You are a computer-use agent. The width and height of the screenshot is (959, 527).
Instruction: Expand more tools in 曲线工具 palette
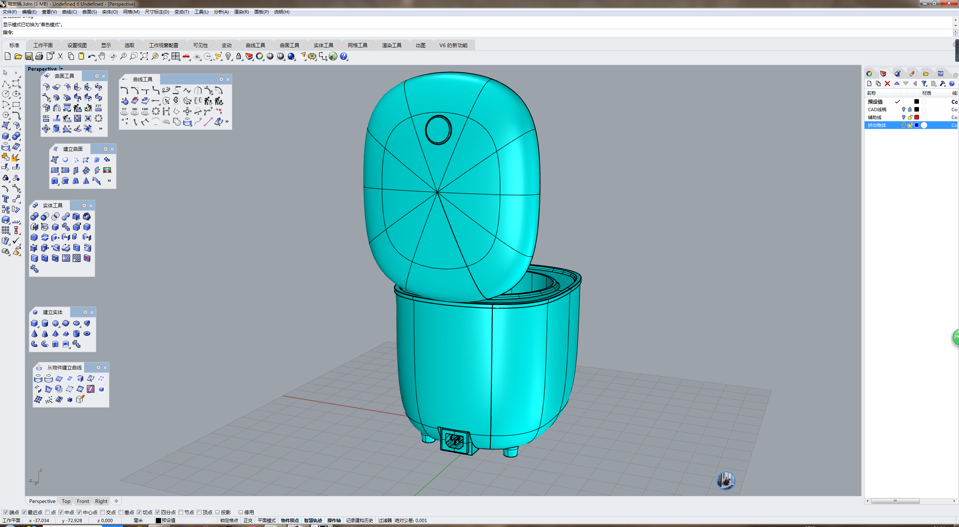click(227, 121)
